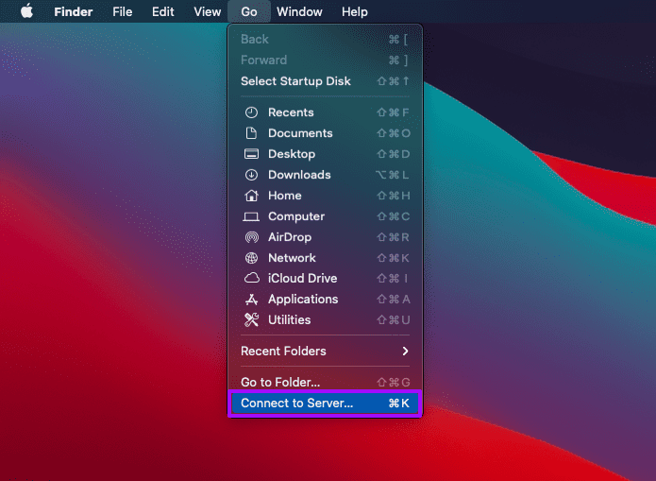The height and width of the screenshot is (481, 656).
Task: Click the Recents clock icon
Action: click(x=251, y=112)
